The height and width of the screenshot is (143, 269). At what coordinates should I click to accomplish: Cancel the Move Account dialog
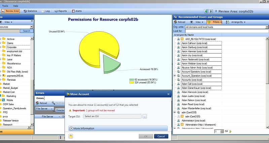pos(161,136)
